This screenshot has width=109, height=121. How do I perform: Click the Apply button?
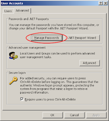coord(96,115)
